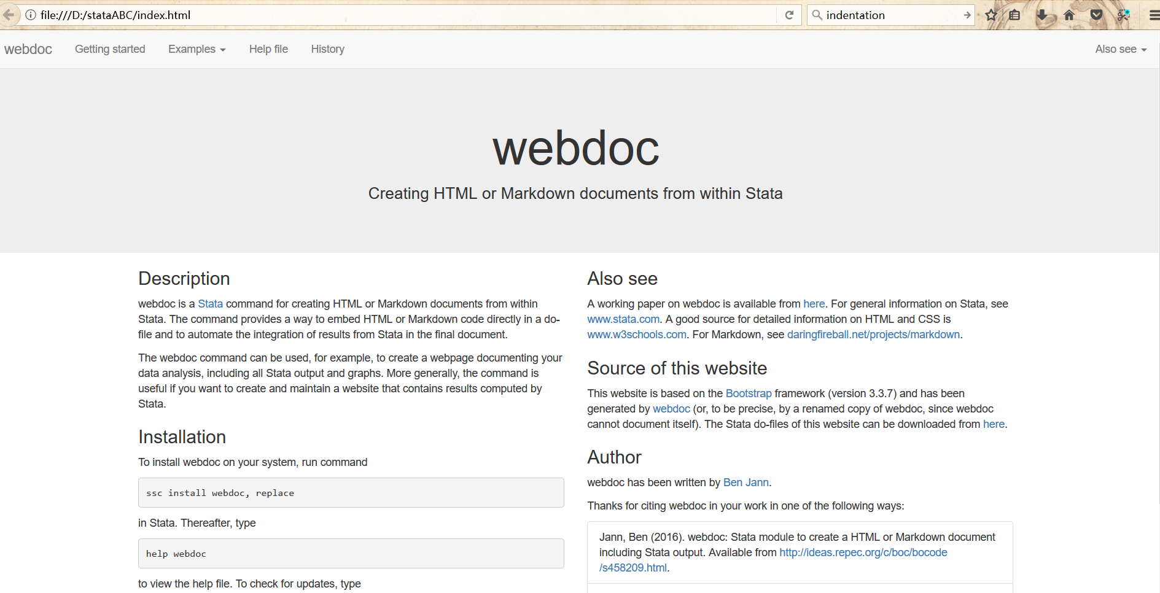Reload the page with the refresh icon

click(x=789, y=15)
